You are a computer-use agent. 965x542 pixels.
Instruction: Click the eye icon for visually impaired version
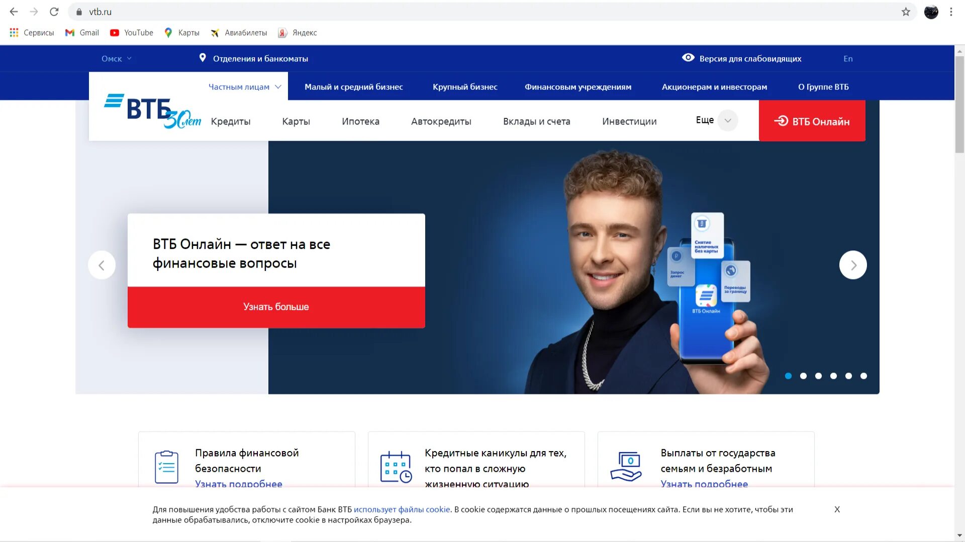(687, 58)
